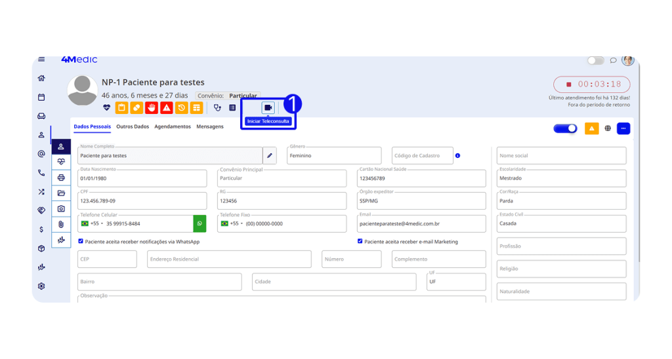The image size is (672, 359).
Task: Open the calendar icon in left sidebar
Action: pos(41,97)
